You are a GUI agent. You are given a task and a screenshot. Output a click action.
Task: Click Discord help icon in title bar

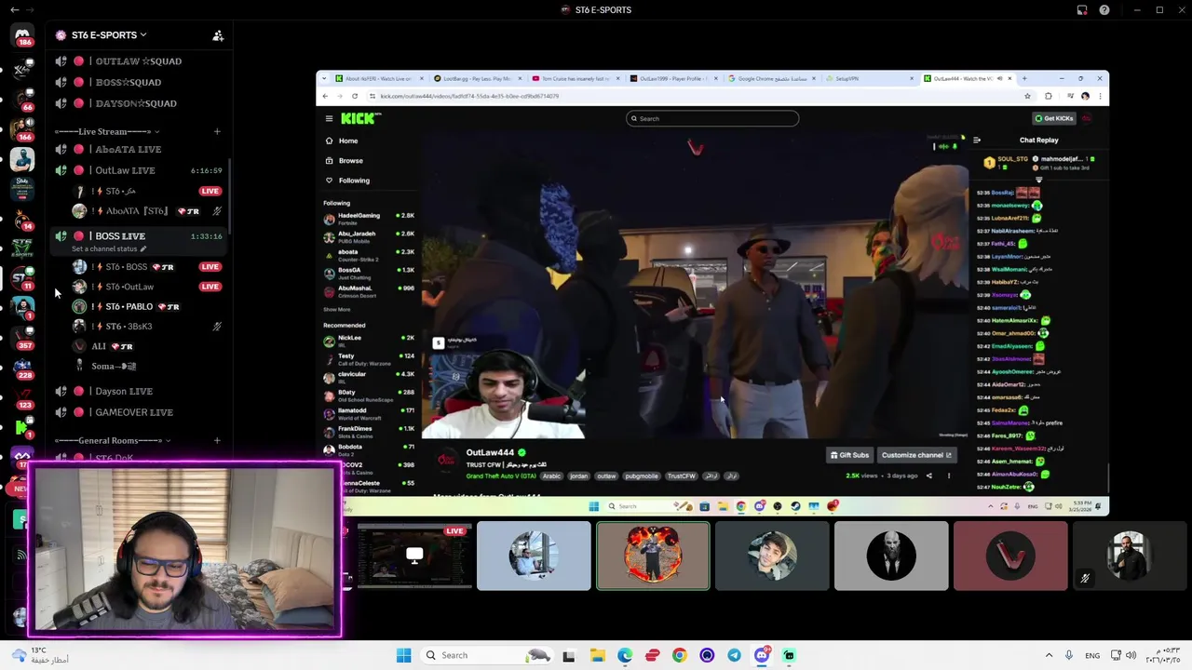tap(1104, 10)
